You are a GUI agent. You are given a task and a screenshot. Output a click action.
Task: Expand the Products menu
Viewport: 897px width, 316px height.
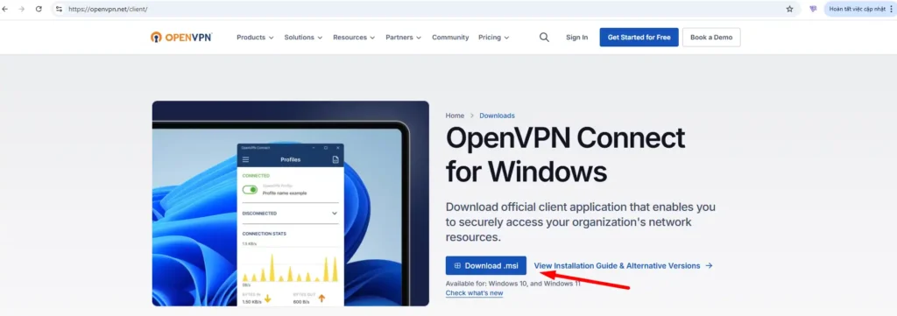[x=255, y=37]
